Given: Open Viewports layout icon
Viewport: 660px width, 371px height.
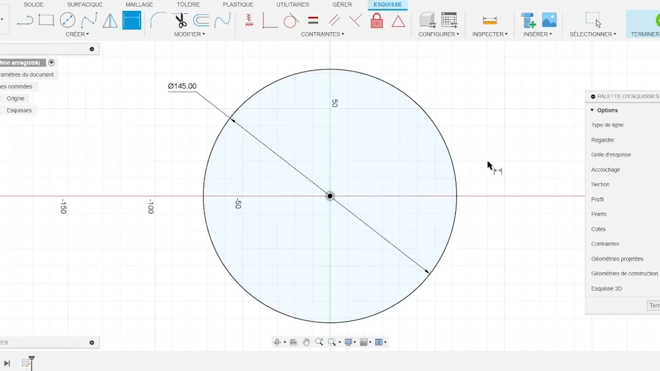Looking at the screenshot, I should [379, 342].
